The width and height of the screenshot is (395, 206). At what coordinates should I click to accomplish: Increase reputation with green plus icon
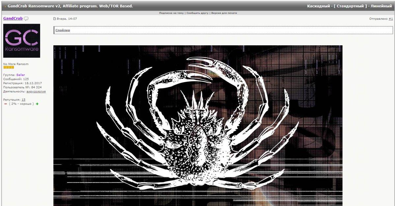[x=37, y=104]
